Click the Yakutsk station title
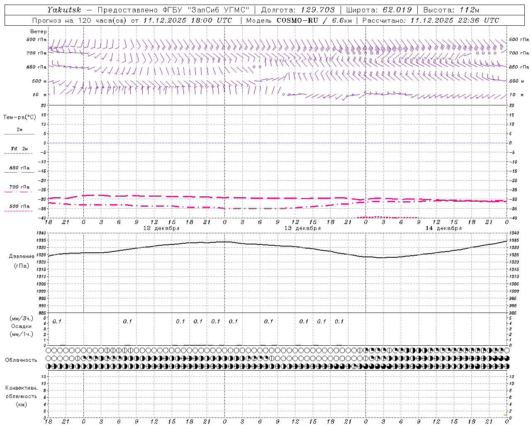Viewport: 531px width, 425px height. point(64,10)
